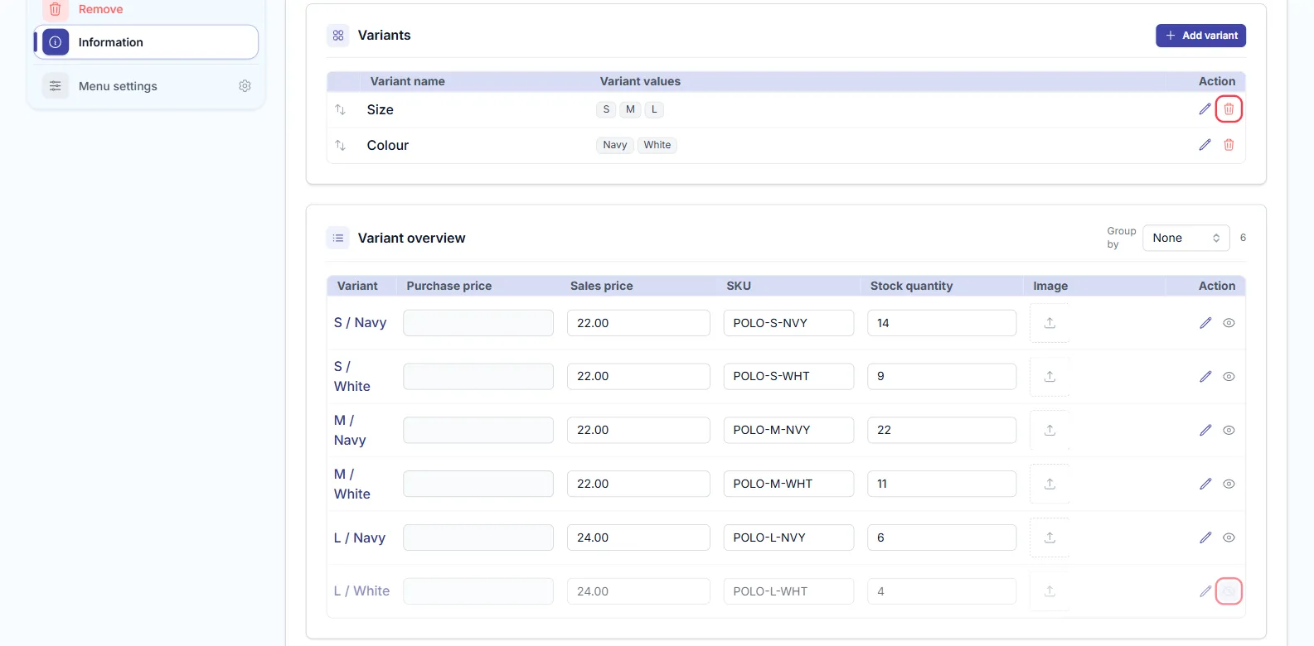Edit the S / Navy row with pencil icon
This screenshot has height=646, width=1314.
1205,323
